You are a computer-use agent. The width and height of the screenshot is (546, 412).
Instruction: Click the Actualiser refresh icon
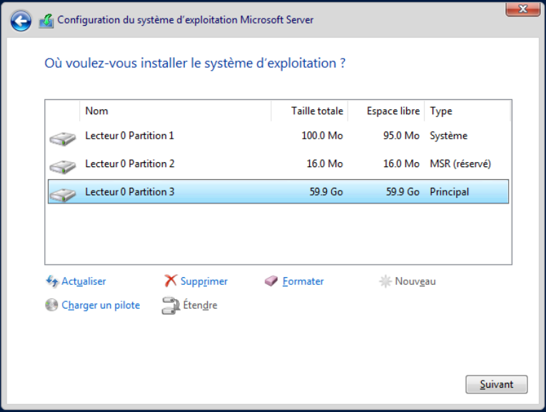pyautogui.click(x=52, y=281)
